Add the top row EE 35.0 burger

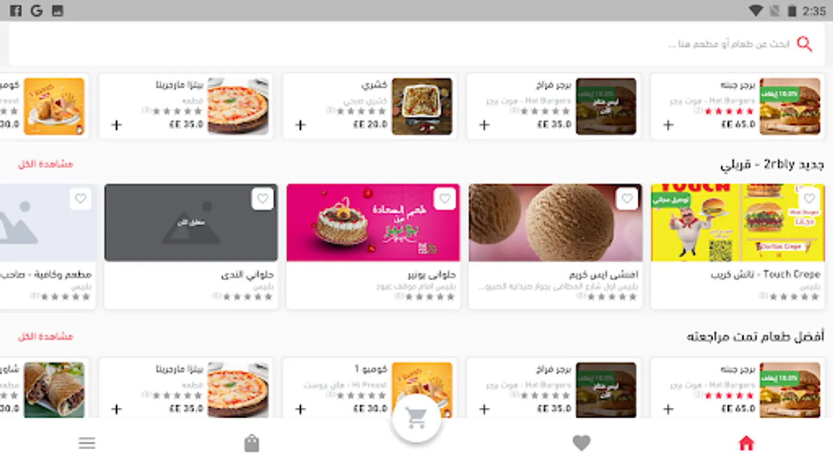[x=484, y=125]
